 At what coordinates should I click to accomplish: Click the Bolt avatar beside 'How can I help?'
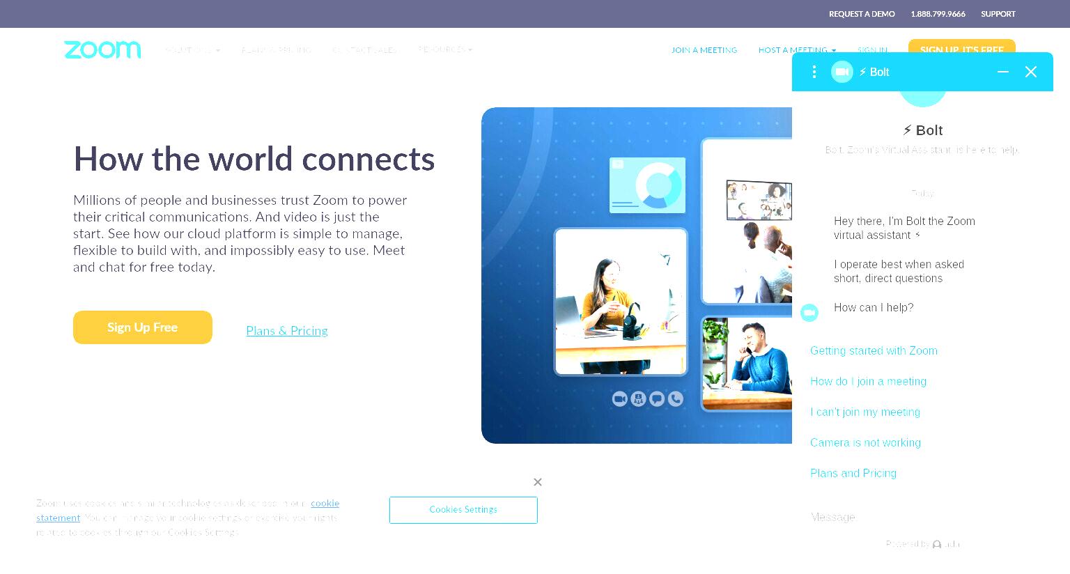(x=809, y=313)
